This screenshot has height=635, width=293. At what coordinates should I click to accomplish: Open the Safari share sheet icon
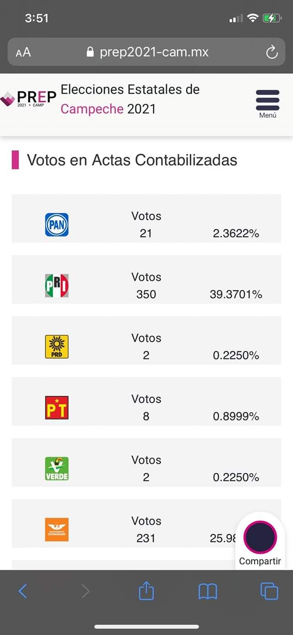[146, 591]
